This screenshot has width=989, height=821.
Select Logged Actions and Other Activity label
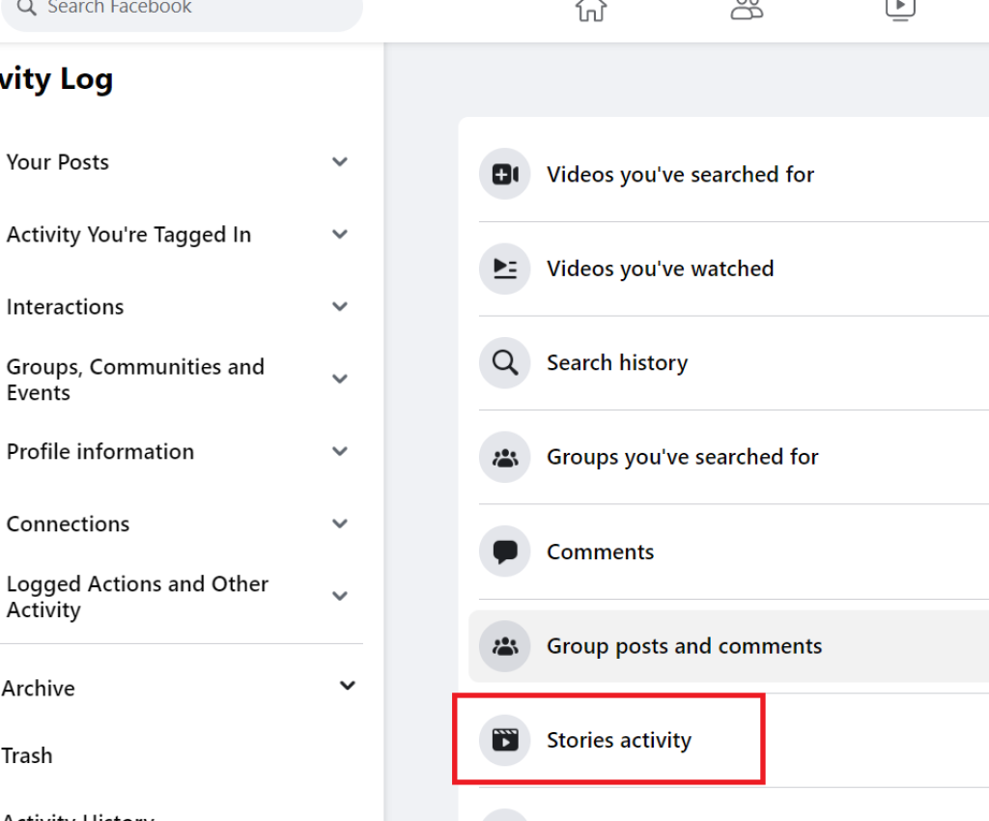pos(137,597)
